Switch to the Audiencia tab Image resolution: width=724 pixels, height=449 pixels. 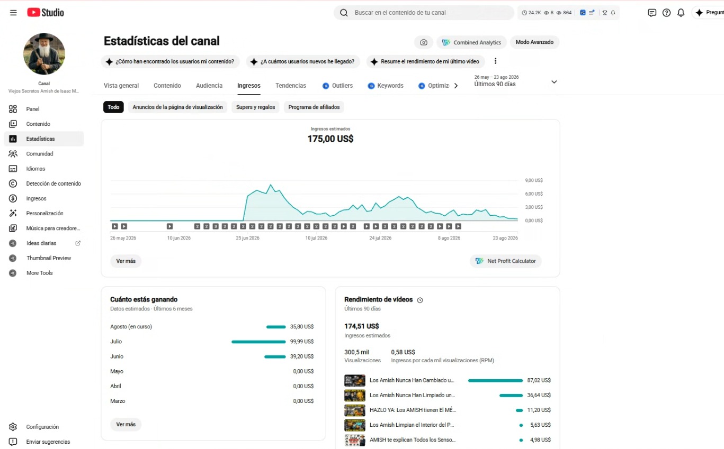209,86
